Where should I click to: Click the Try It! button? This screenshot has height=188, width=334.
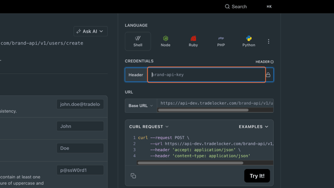(257, 176)
